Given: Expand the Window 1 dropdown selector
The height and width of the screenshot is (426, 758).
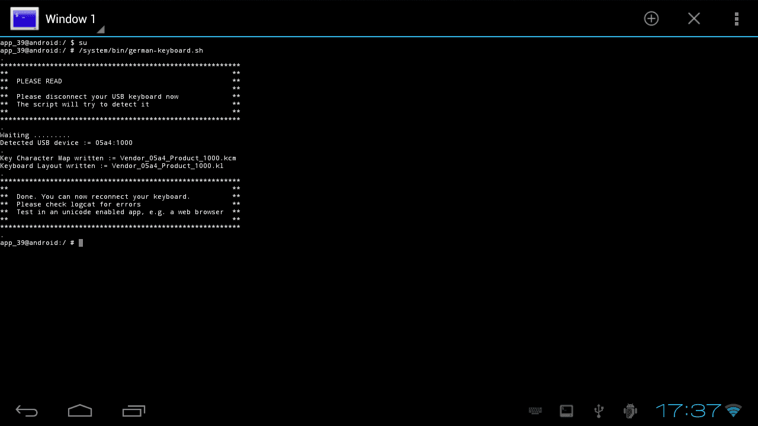Looking at the screenshot, I should tap(75, 20).
